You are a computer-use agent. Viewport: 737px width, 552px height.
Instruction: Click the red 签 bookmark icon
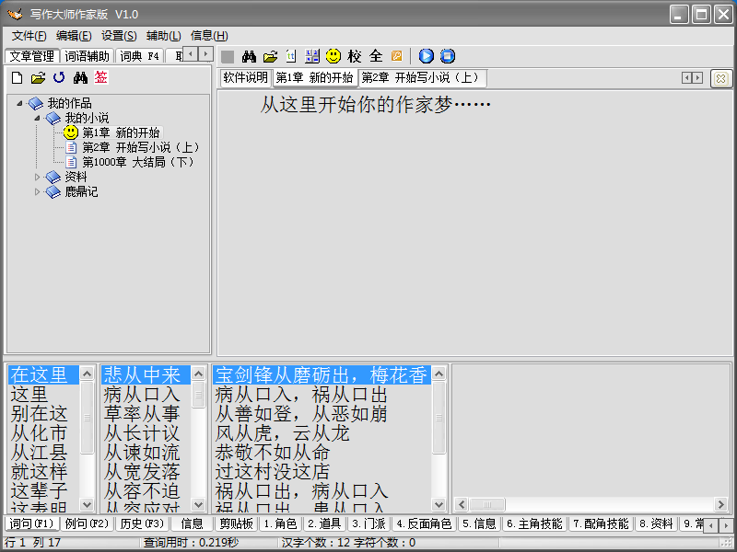(100, 78)
